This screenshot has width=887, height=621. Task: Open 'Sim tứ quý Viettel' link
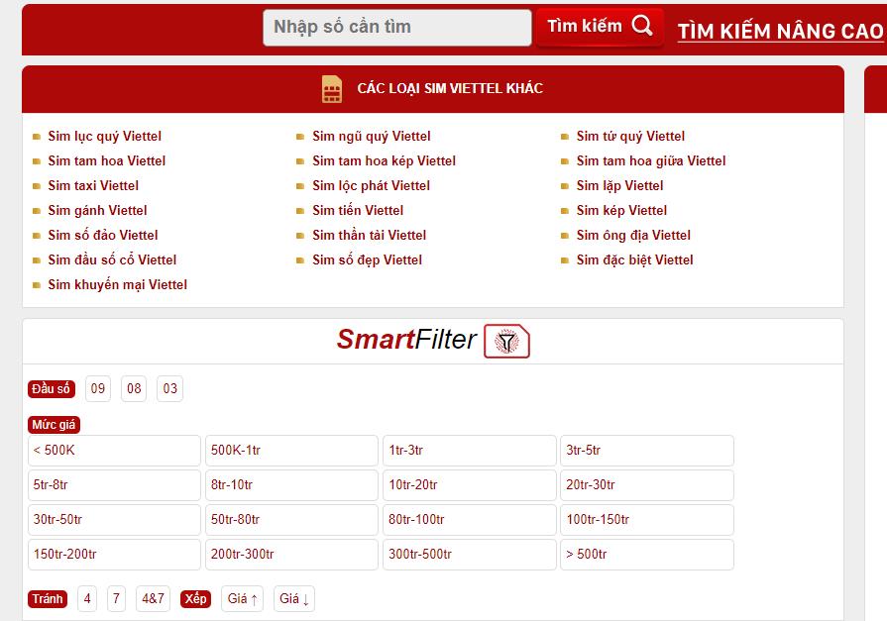(x=630, y=137)
